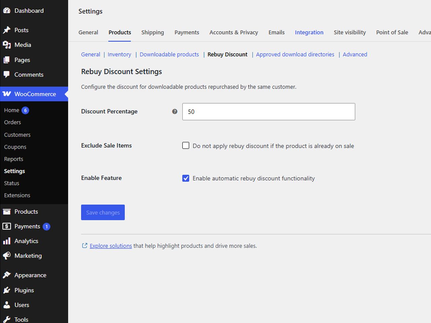Click the Appearance paintbrush icon
This screenshot has width=431, height=323.
[x=7, y=275]
